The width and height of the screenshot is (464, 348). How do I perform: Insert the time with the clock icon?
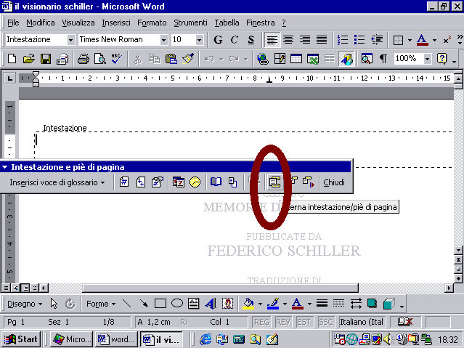[195, 182]
